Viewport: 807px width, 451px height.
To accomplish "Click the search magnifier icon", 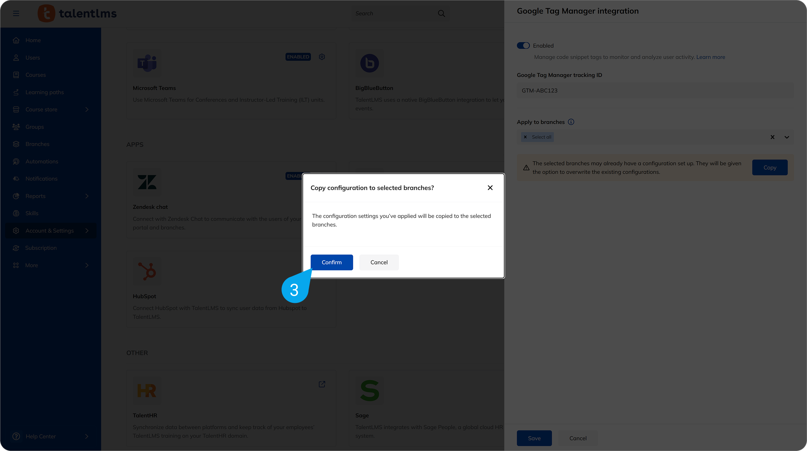I will (441, 13).
